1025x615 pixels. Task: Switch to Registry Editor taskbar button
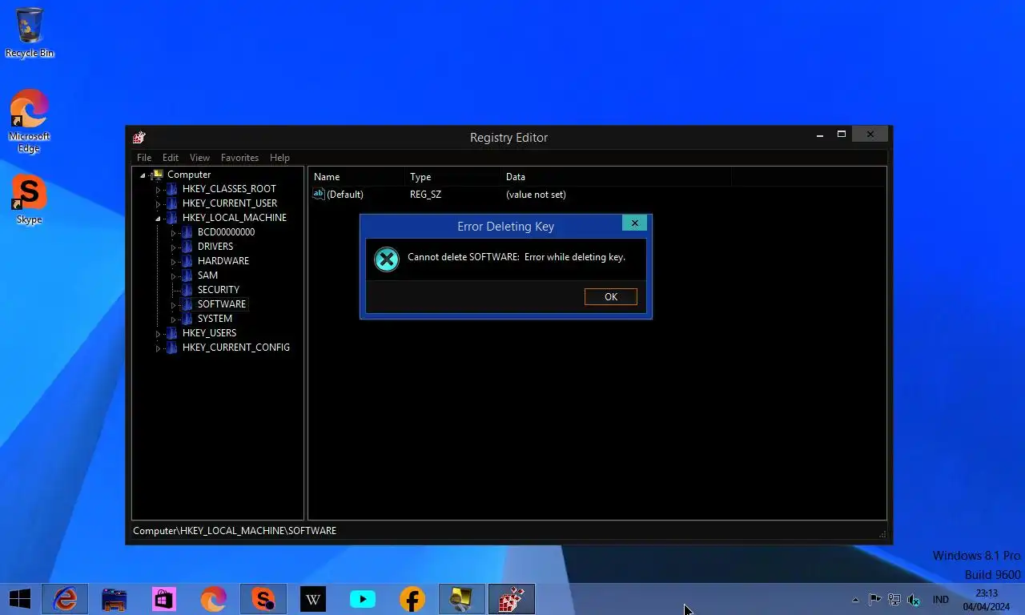(512, 599)
